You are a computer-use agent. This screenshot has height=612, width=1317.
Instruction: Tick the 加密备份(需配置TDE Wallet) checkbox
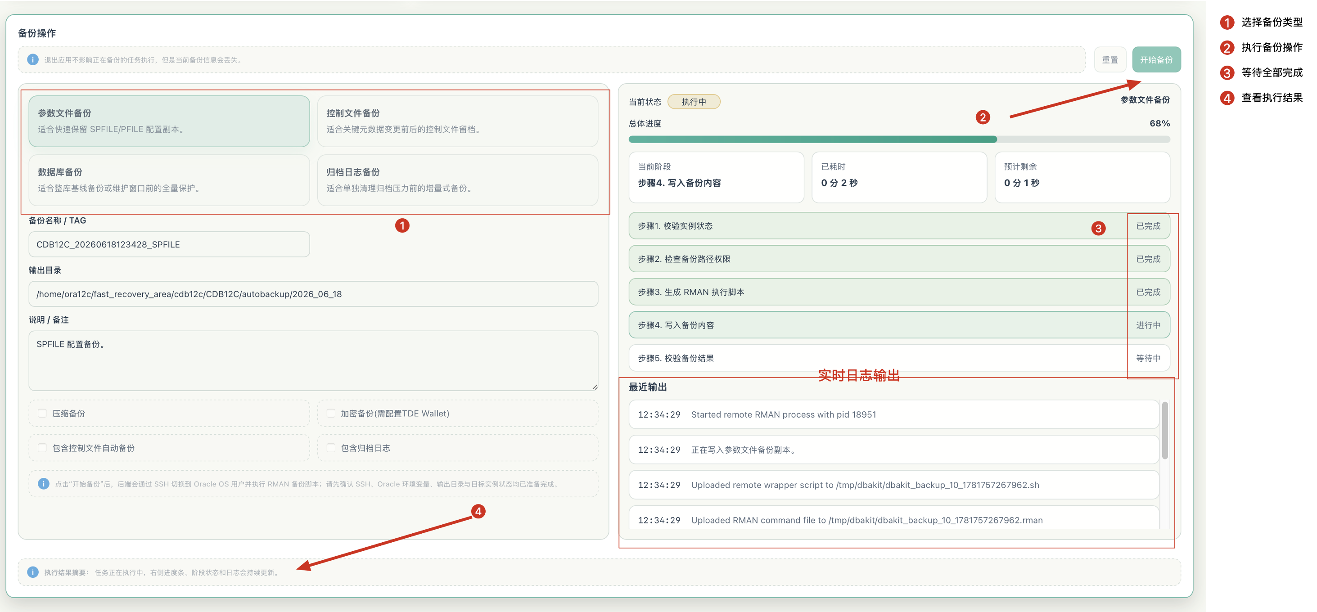[331, 413]
